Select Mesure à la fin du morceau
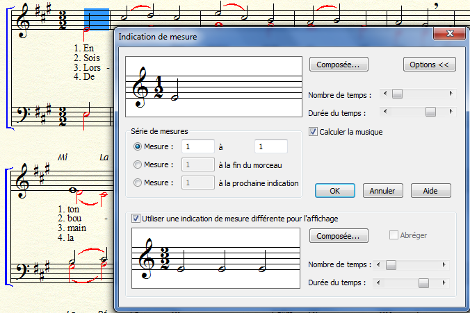The width and height of the screenshot is (470, 313). [138, 164]
